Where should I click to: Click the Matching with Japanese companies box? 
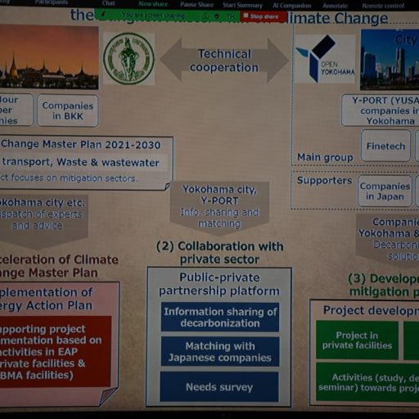[220, 352]
